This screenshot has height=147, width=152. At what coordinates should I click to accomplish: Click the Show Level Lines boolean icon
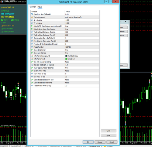32,53
